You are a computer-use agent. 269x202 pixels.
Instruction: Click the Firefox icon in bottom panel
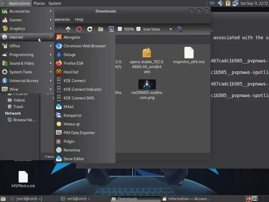pos(249,199)
